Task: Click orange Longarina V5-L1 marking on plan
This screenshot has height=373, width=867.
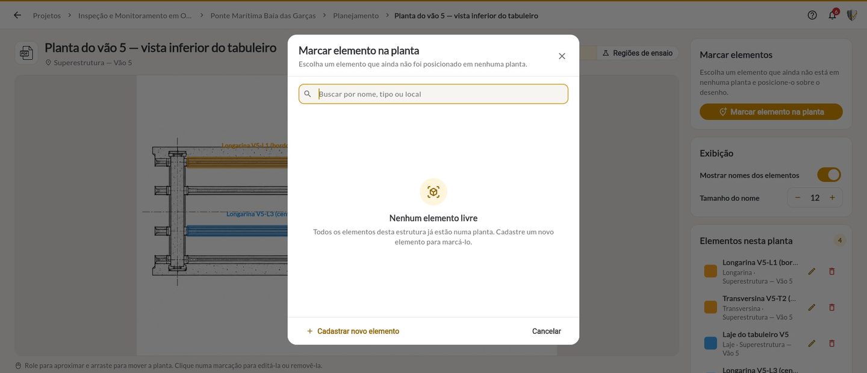Action: tap(237, 162)
